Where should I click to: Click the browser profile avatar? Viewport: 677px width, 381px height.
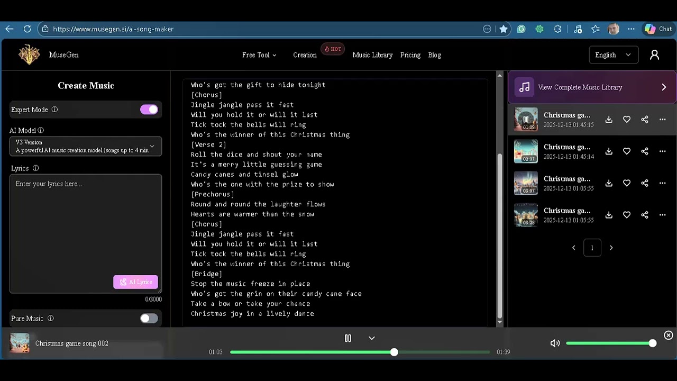click(614, 29)
